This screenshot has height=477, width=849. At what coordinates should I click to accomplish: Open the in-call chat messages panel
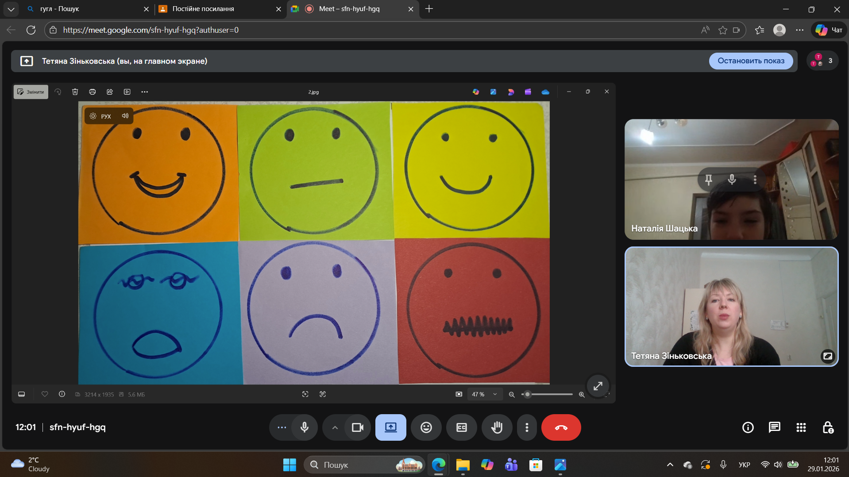[774, 427]
